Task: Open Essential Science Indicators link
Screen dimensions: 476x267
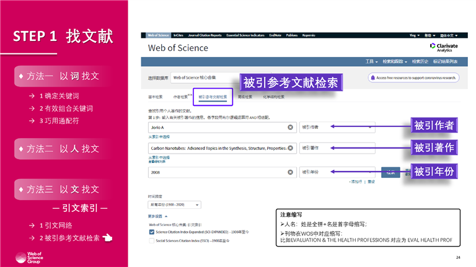Action: point(245,35)
